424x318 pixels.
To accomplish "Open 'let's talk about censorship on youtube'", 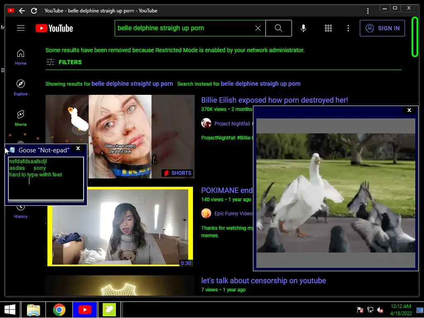I will coord(263,281).
